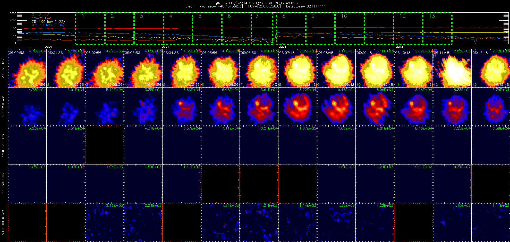
Task: Click the 50.0-100.0 keV image labeled 1.84E+03
Action: click(x=220, y=222)
